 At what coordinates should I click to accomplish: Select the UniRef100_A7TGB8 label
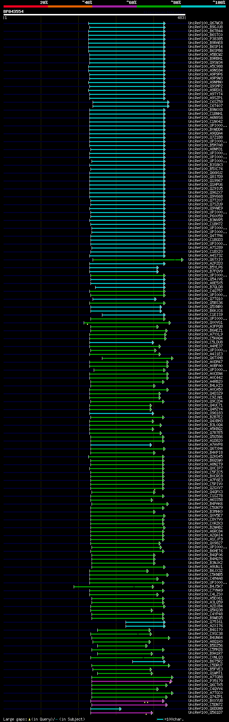click(205, 677)
